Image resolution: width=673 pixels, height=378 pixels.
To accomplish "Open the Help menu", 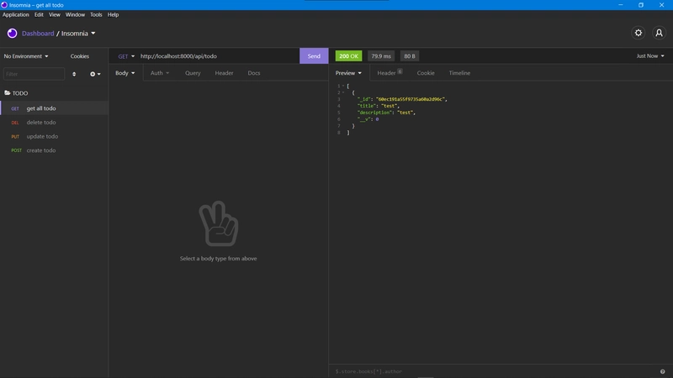I will 113,14.
